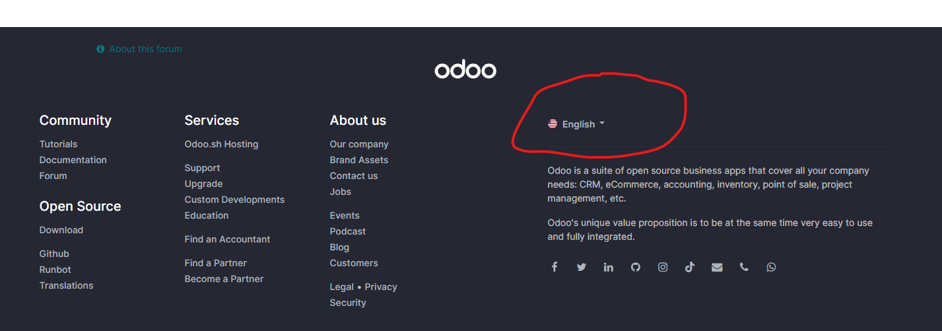
Task: Click the Odoo logo in footer
Action: [465, 70]
